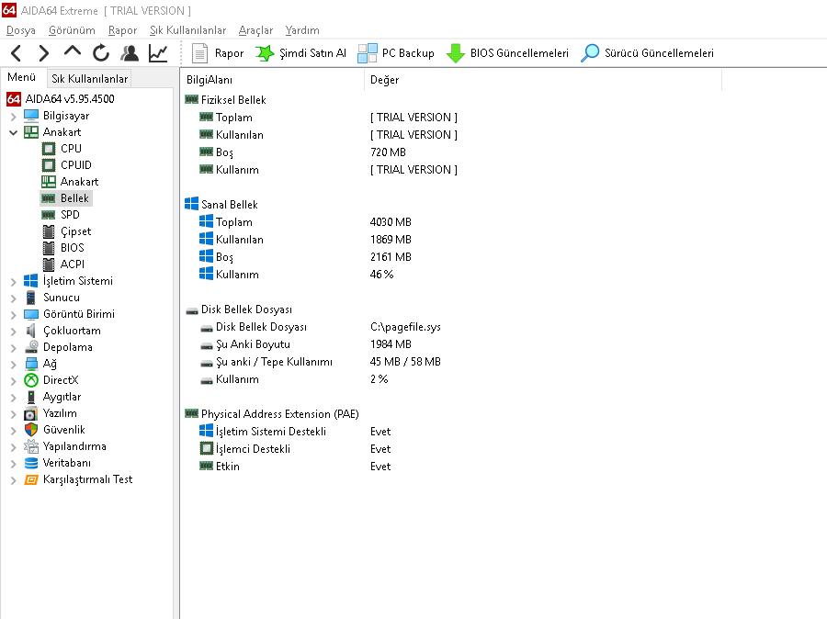Image resolution: width=827 pixels, height=619 pixels.
Task: Expand the DirectX tree node
Action: [14, 381]
